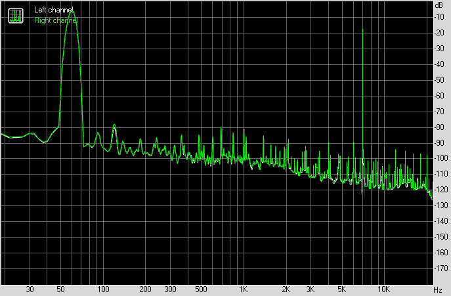Click the 100 Hz frequency label
451x296 pixels.
point(103,289)
